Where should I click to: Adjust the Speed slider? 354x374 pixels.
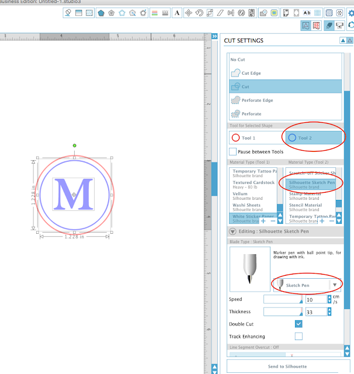click(283, 299)
